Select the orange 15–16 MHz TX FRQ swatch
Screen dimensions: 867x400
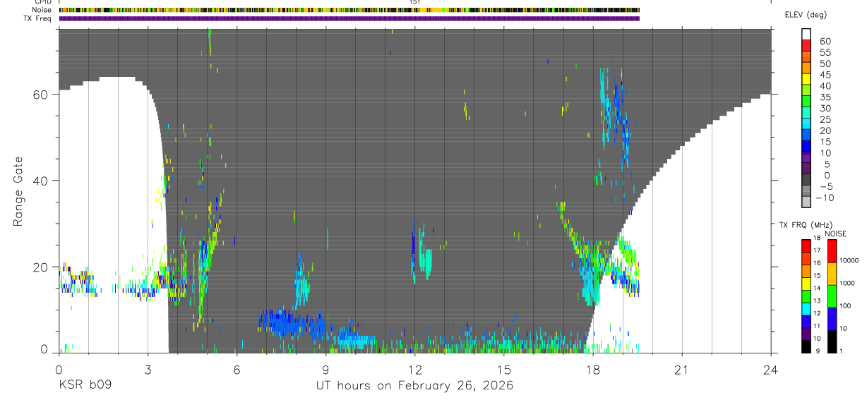pyautogui.click(x=806, y=269)
